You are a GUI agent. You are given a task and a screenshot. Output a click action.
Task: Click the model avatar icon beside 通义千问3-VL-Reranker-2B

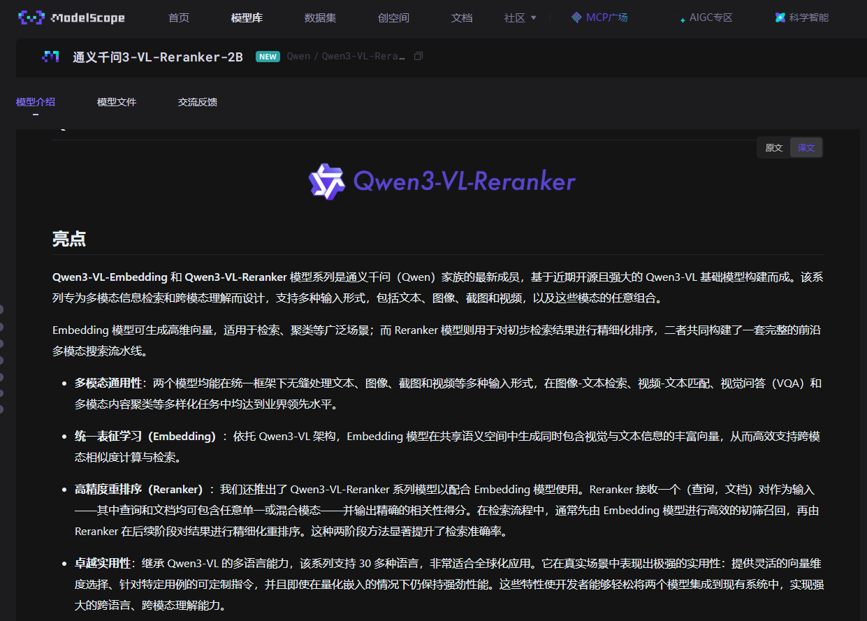[50, 57]
